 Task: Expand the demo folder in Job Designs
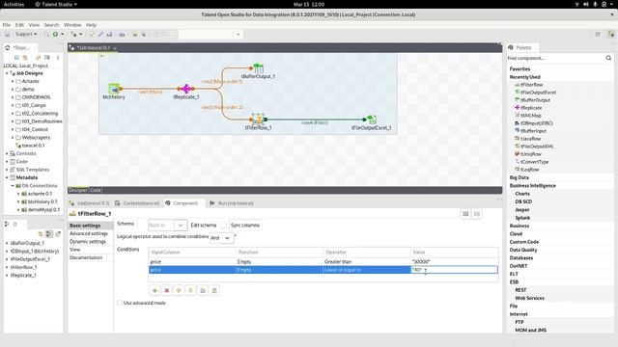13,90
